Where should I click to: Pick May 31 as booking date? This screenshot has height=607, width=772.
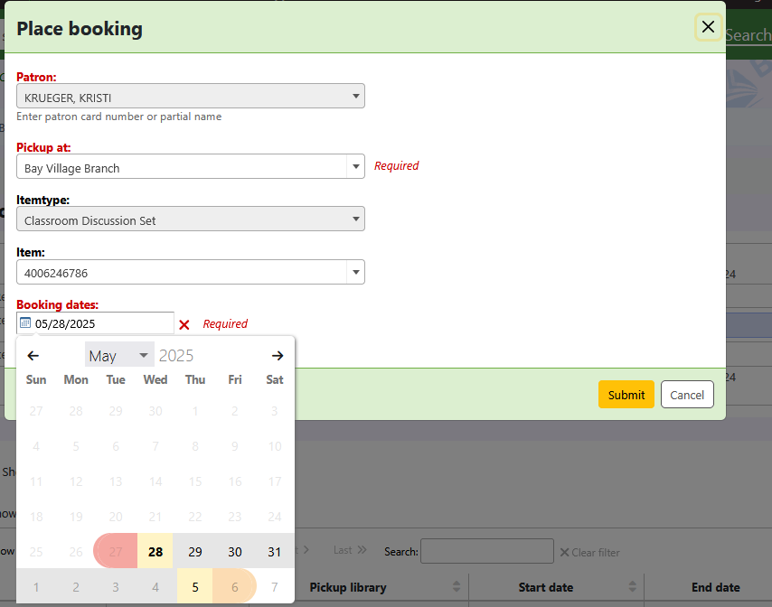275,552
